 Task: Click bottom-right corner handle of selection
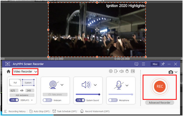click(145, 57)
